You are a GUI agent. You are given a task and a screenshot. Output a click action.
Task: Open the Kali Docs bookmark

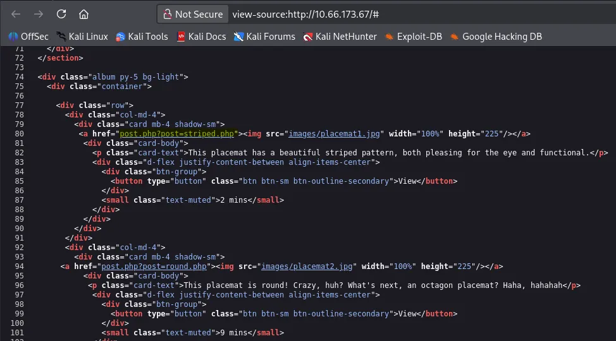pyautogui.click(x=201, y=37)
